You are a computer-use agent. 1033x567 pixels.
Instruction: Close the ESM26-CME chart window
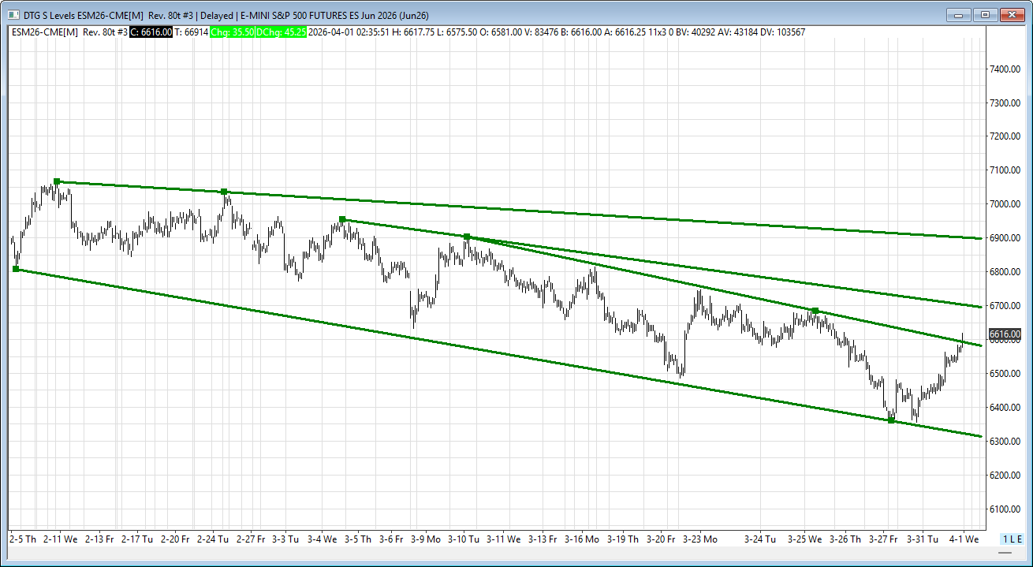pyautogui.click(x=1012, y=14)
